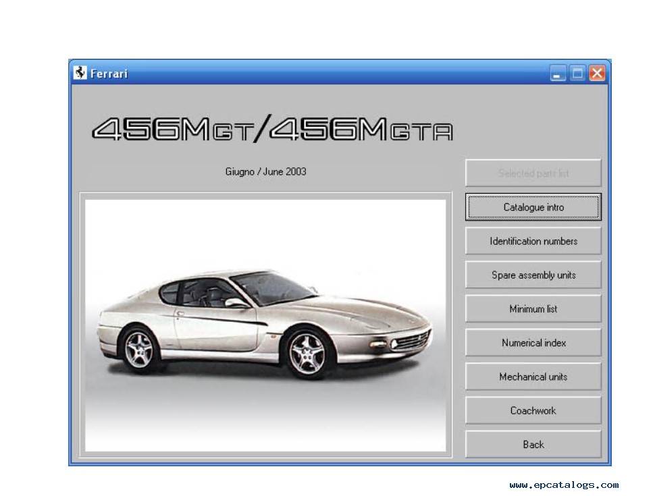Minimize the Ferrari window
Image resolution: width=653 pixels, height=496 pixels.
click(x=557, y=74)
